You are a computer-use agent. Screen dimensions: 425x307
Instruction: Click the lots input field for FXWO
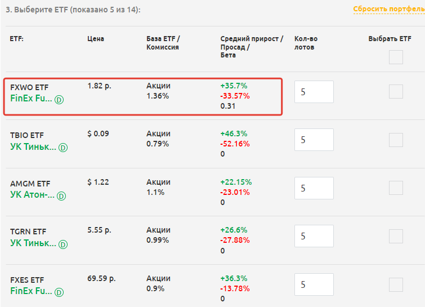pyautogui.click(x=314, y=92)
